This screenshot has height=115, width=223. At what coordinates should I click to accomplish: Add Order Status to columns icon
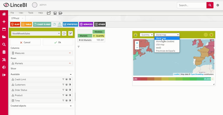pyautogui.click(x=70, y=90)
